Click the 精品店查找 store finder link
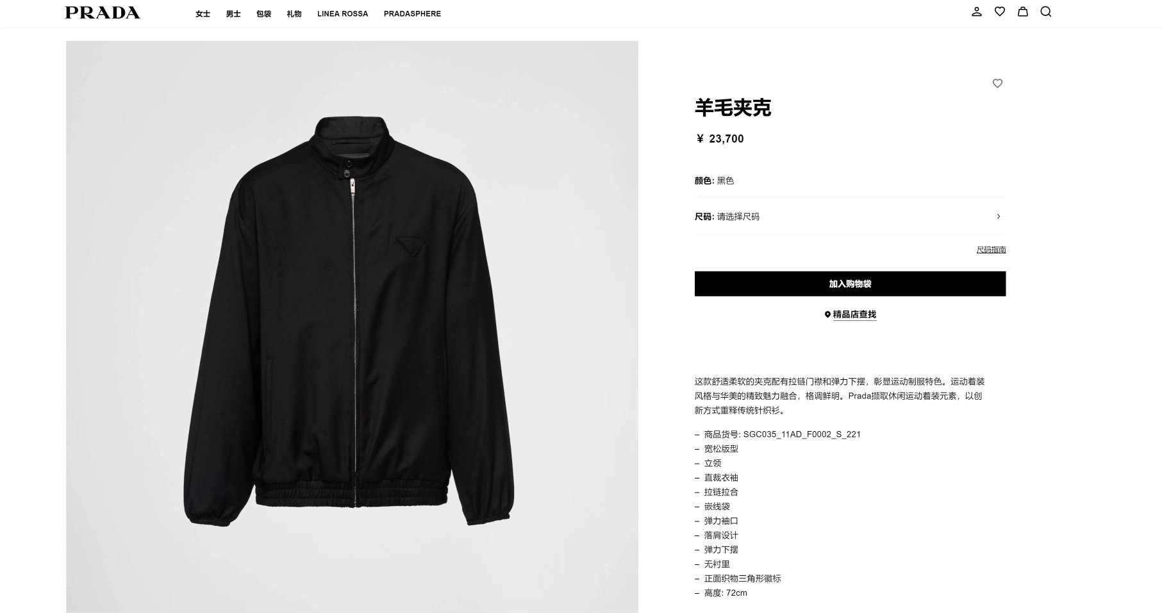1162x613 pixels. [854, 315]
